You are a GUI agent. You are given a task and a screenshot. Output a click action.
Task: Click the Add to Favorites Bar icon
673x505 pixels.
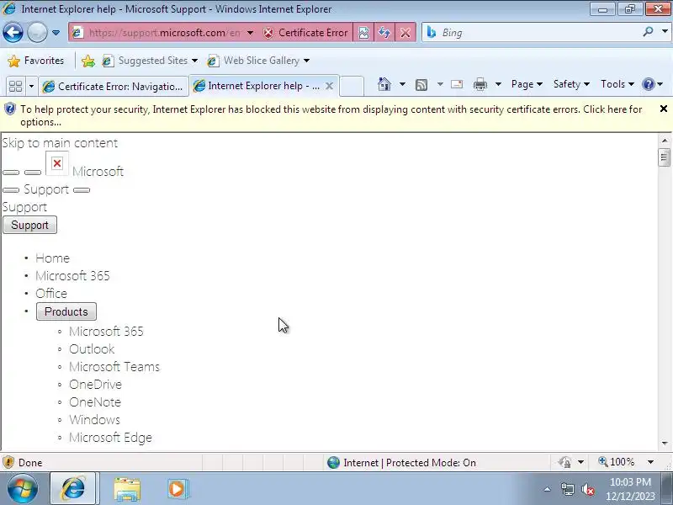(x=88, y=61)
